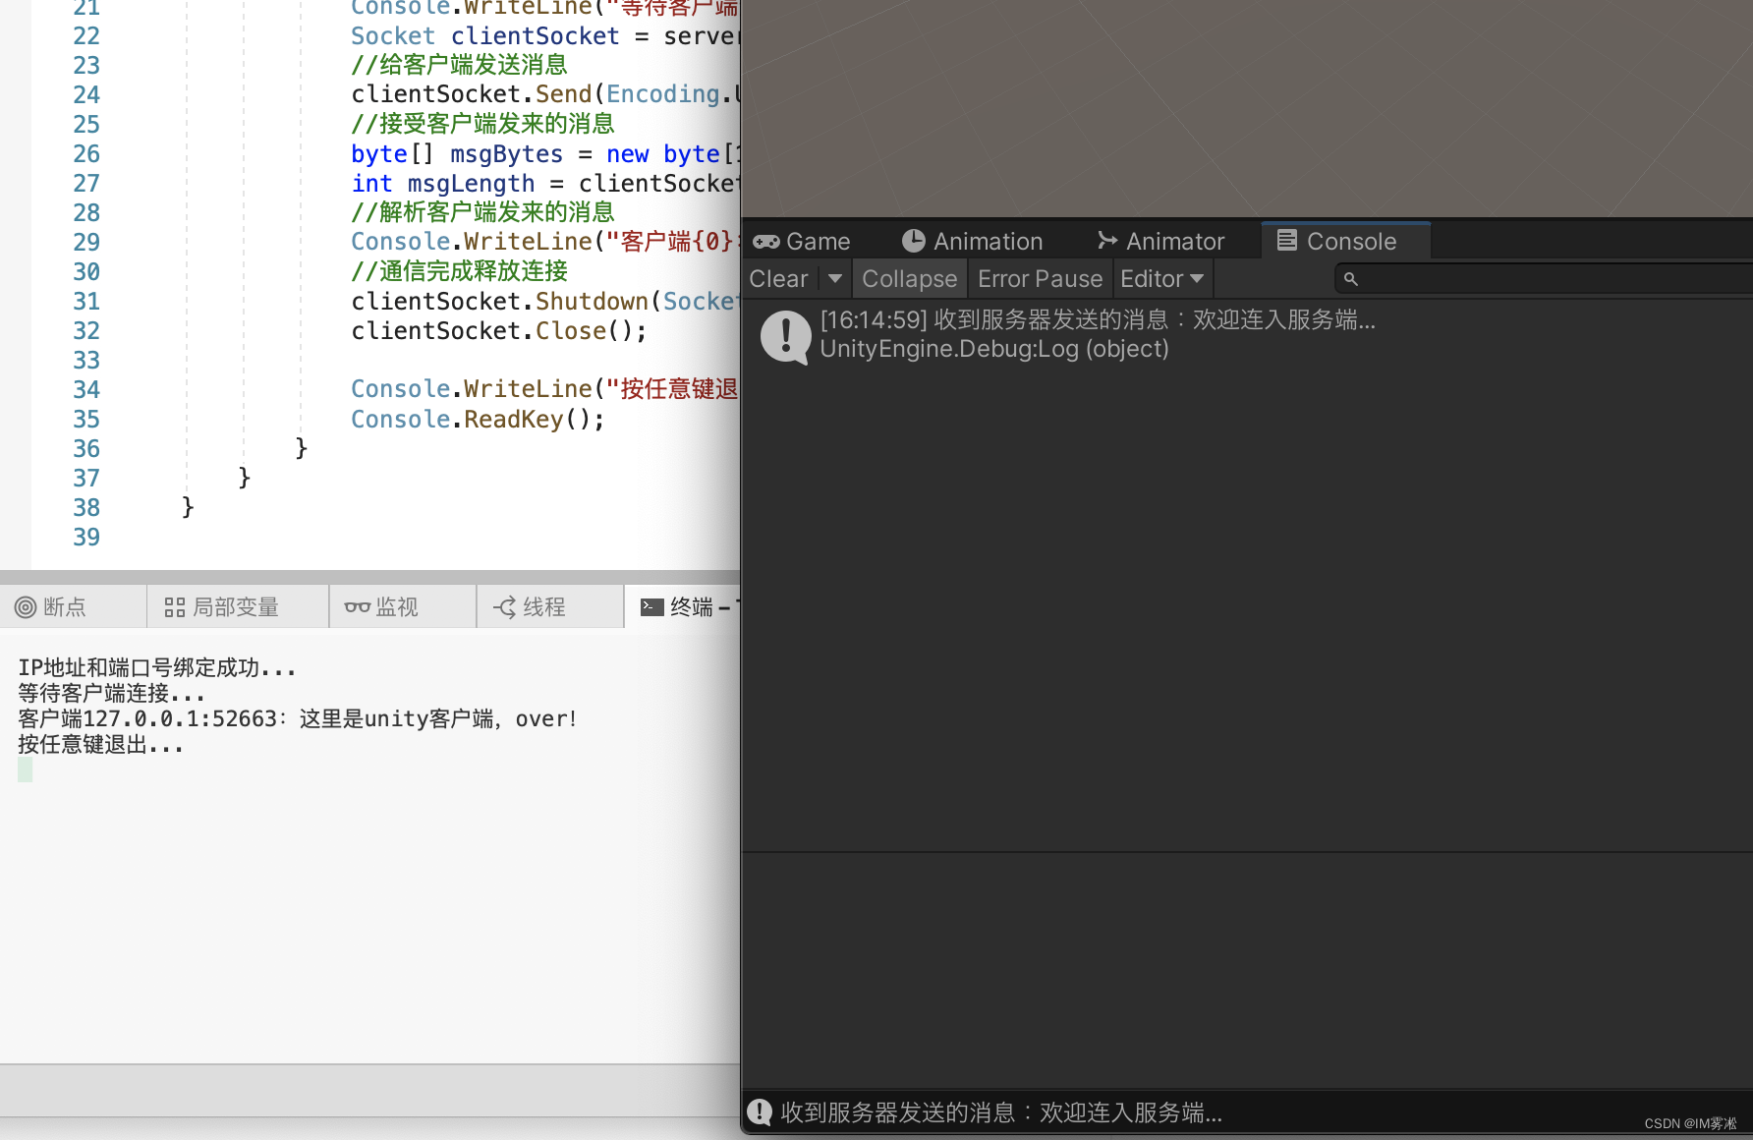Open the 局部变量 locals tab
The image size is (1753, 1140).
[238, 607]
